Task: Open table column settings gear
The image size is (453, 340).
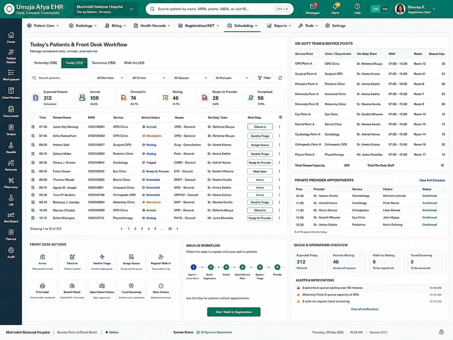Action: click(x=281, y=117)
